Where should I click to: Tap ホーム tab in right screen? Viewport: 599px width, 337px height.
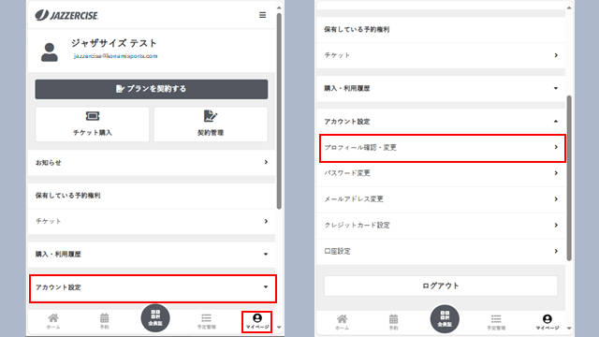[342, 322]
